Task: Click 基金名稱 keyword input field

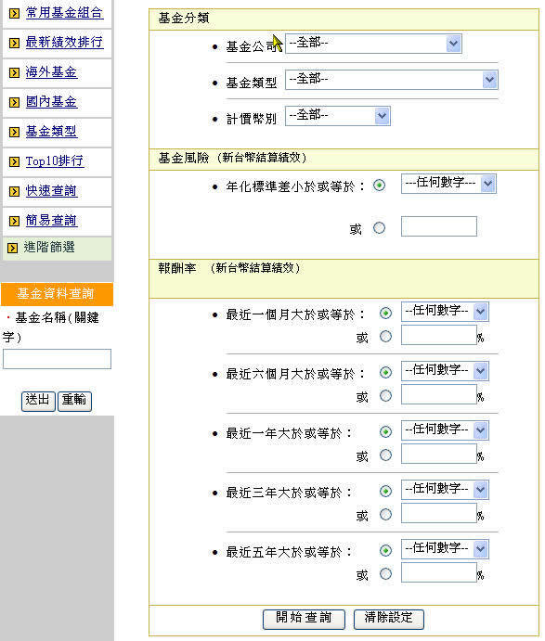Action: click(57, 359)
